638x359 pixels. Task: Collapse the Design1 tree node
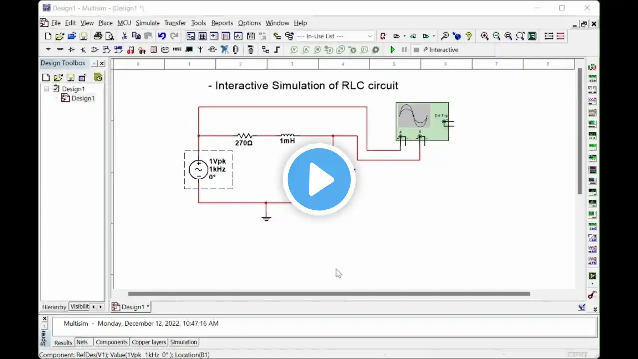coord(47,89)
